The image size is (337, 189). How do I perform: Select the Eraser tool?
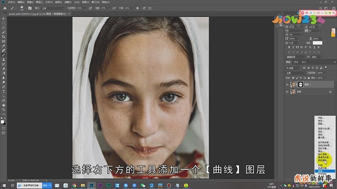click(x=3, y=68)
